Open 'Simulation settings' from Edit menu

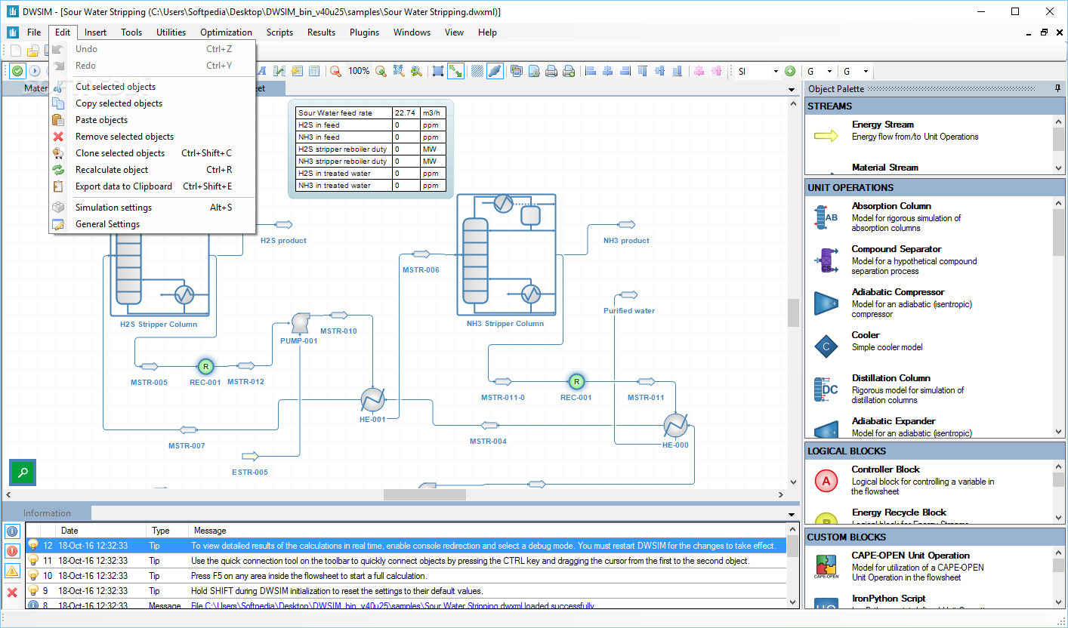(153, 208)
